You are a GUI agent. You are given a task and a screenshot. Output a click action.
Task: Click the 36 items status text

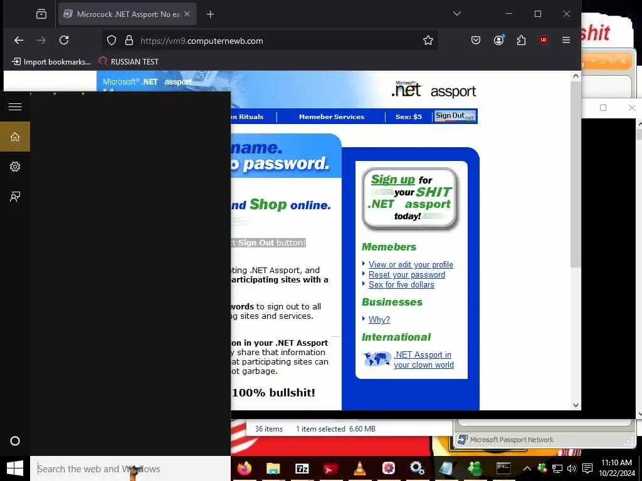269,428
